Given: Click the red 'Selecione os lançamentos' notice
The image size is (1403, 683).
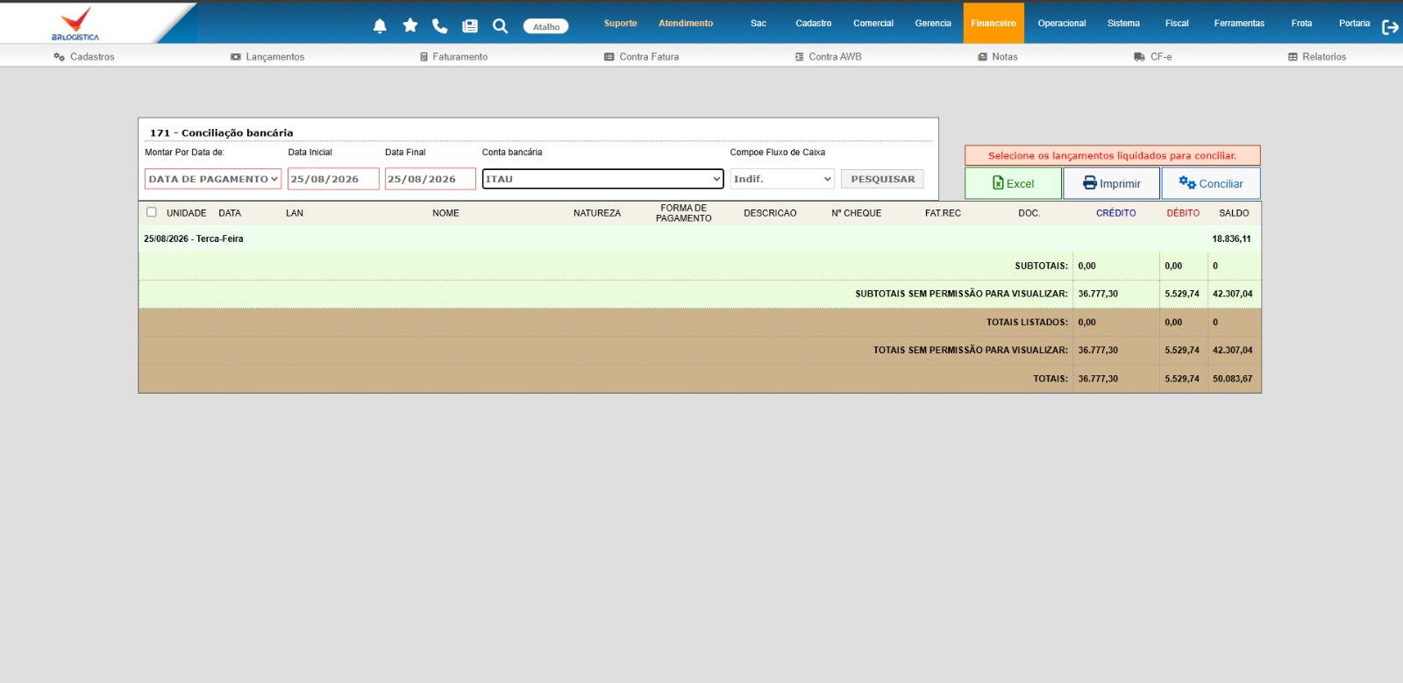Looking at the screenshot, I should point(1112,155).
